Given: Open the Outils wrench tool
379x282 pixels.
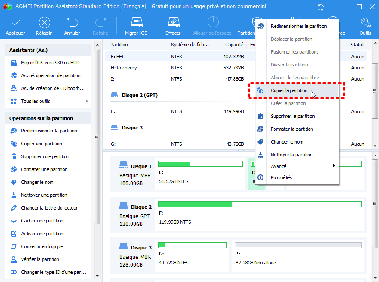Looking at the screenshot, I should coord(365,27).
